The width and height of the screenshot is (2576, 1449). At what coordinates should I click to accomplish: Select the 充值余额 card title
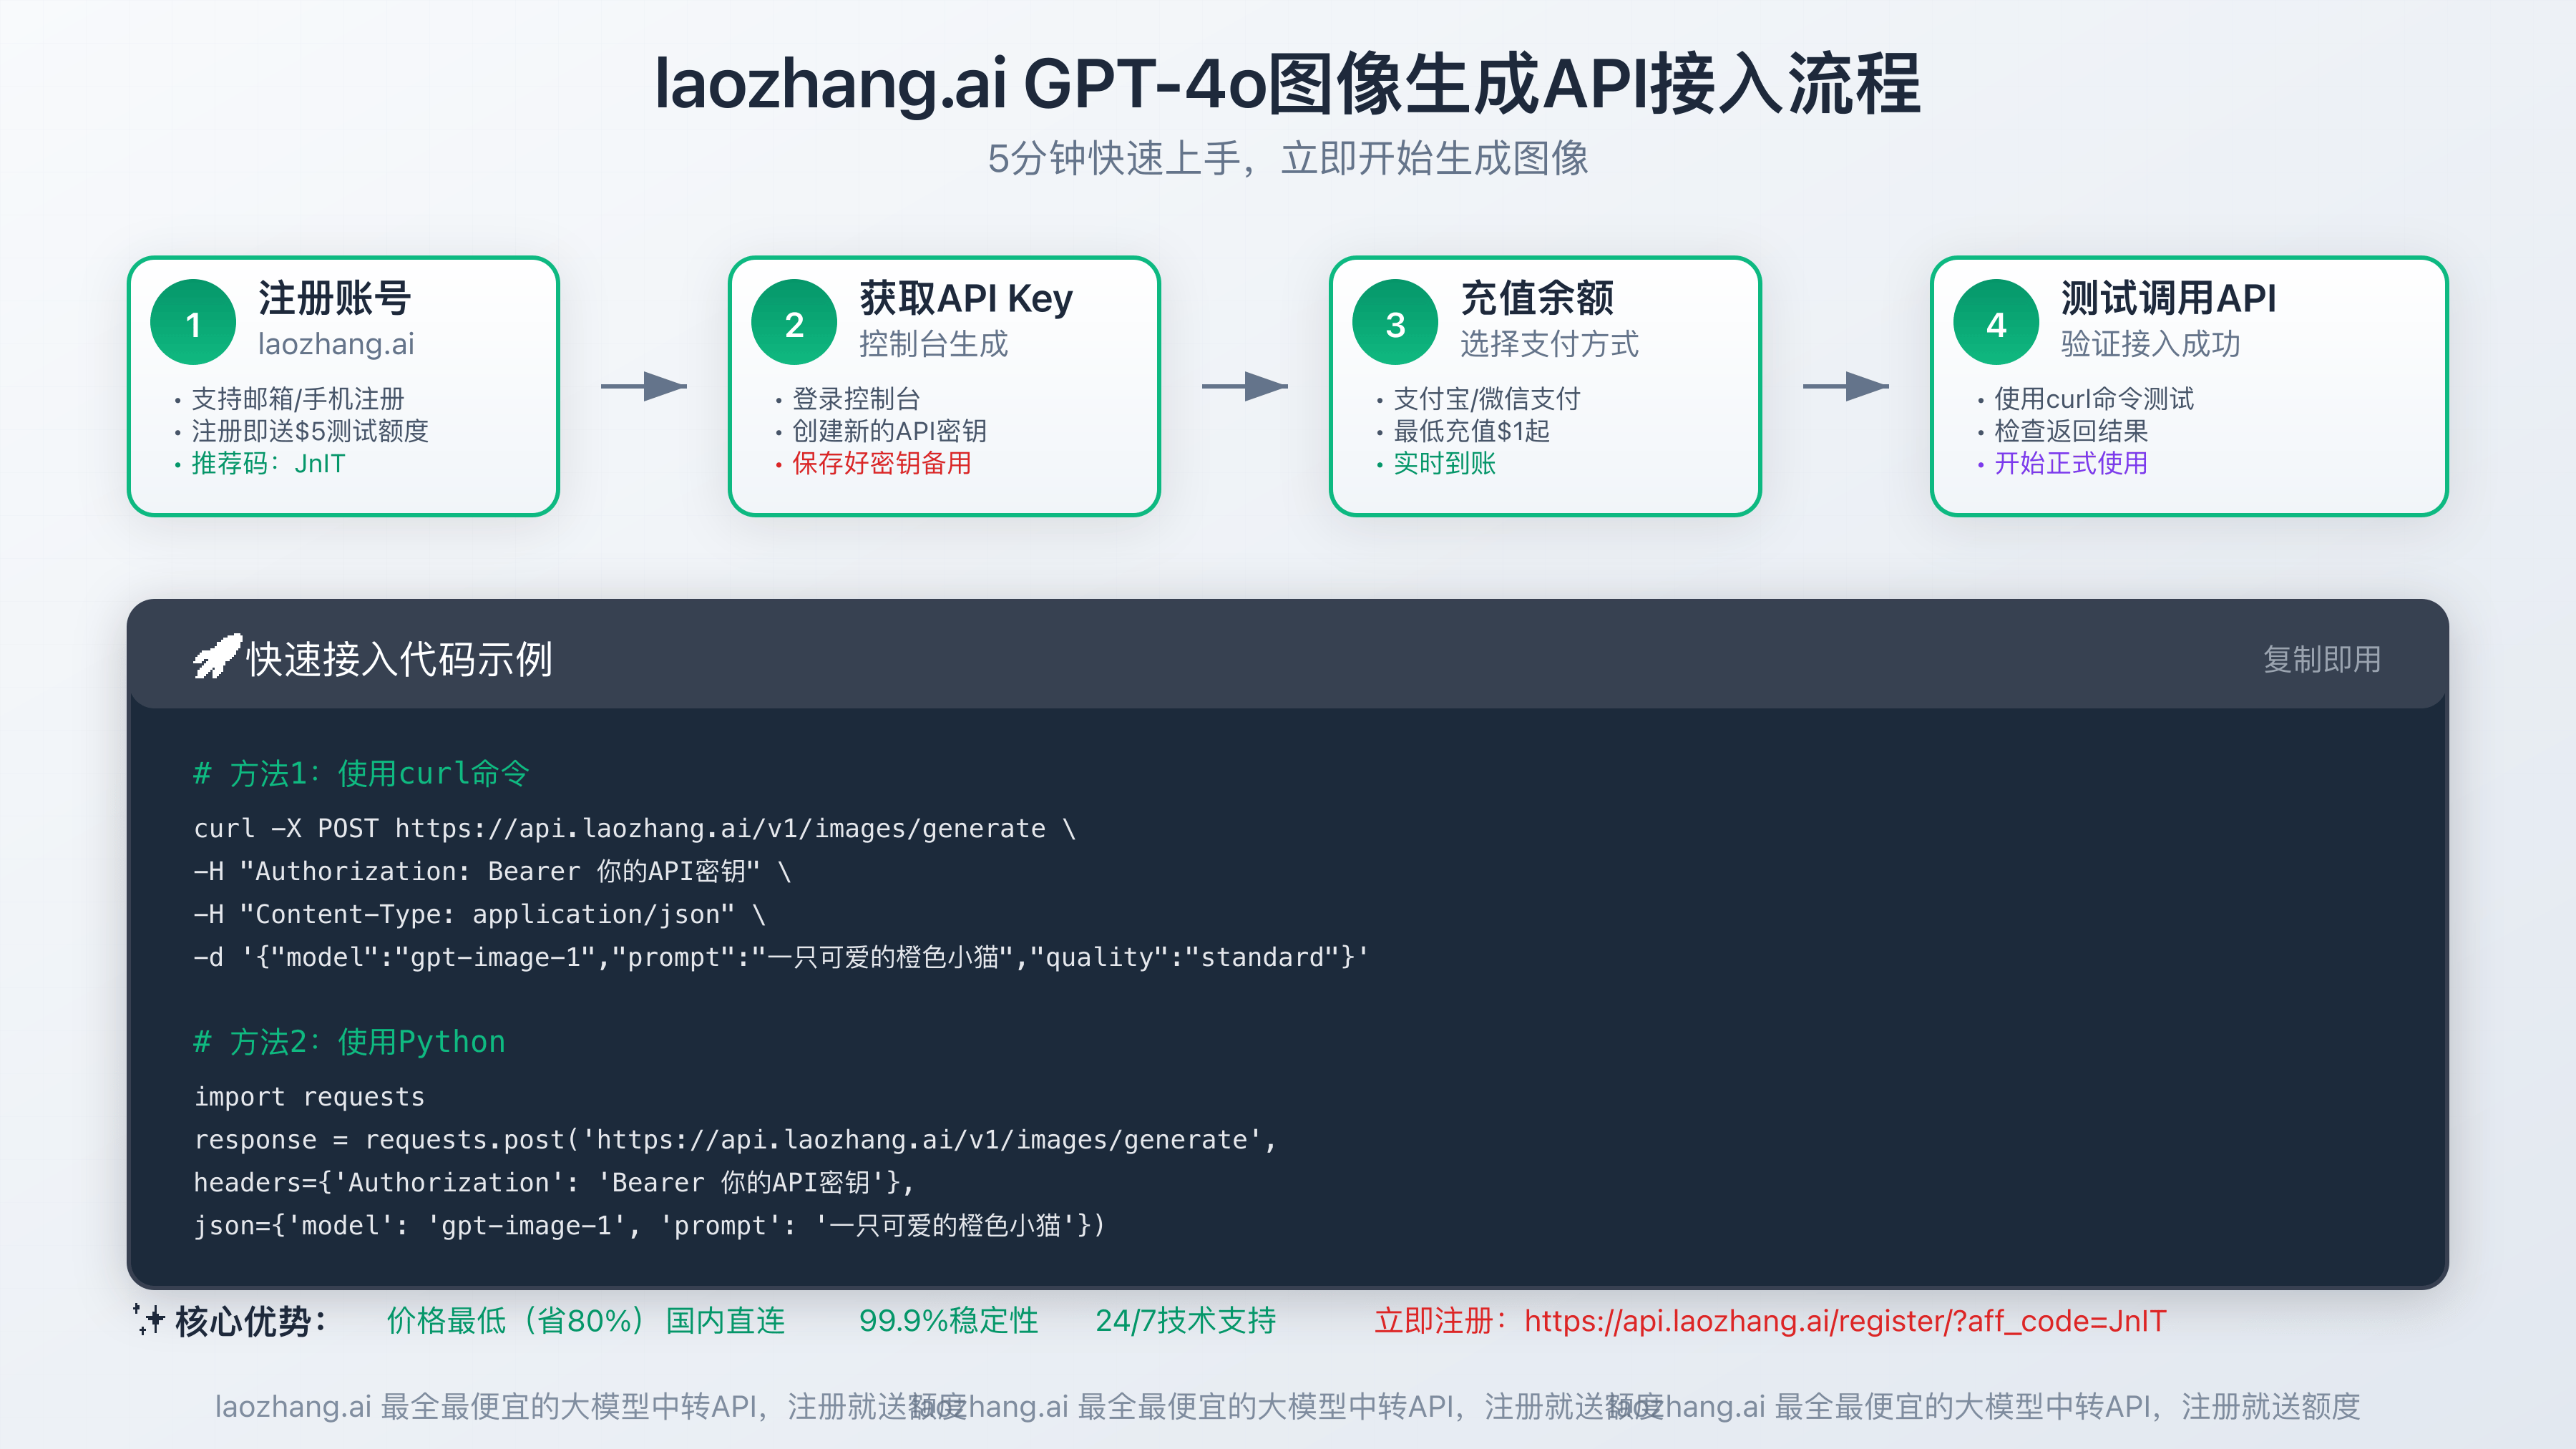coord(1537,298)
